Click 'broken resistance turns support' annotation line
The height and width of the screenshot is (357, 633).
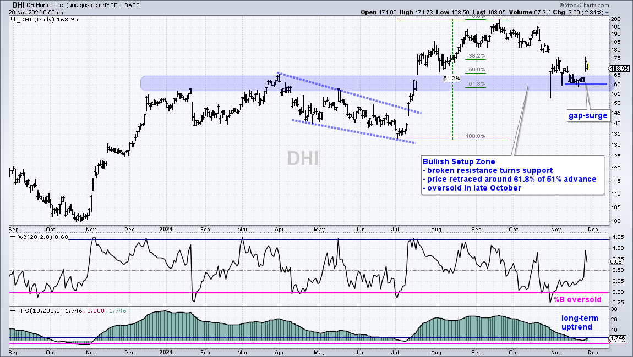coord(488,170)
